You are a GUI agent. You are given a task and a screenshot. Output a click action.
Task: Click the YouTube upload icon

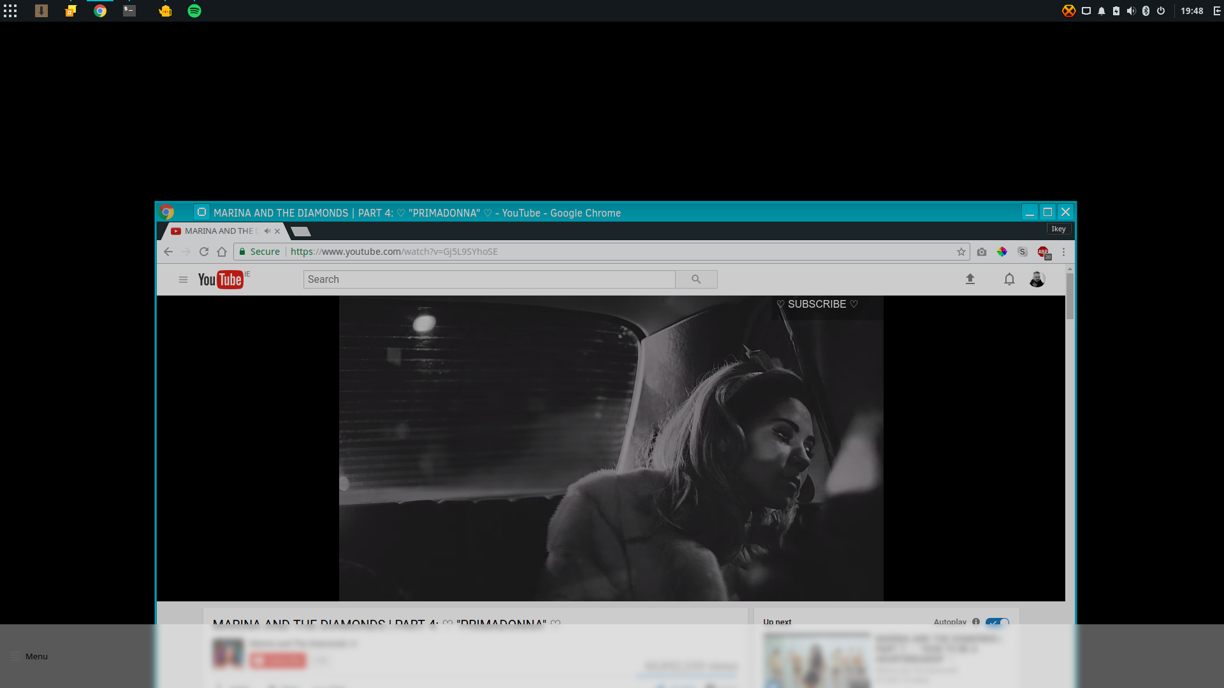click(970, 279)
